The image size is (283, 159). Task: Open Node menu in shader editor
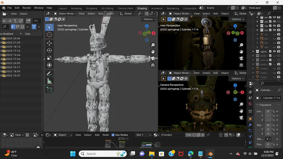coord(106,135)
